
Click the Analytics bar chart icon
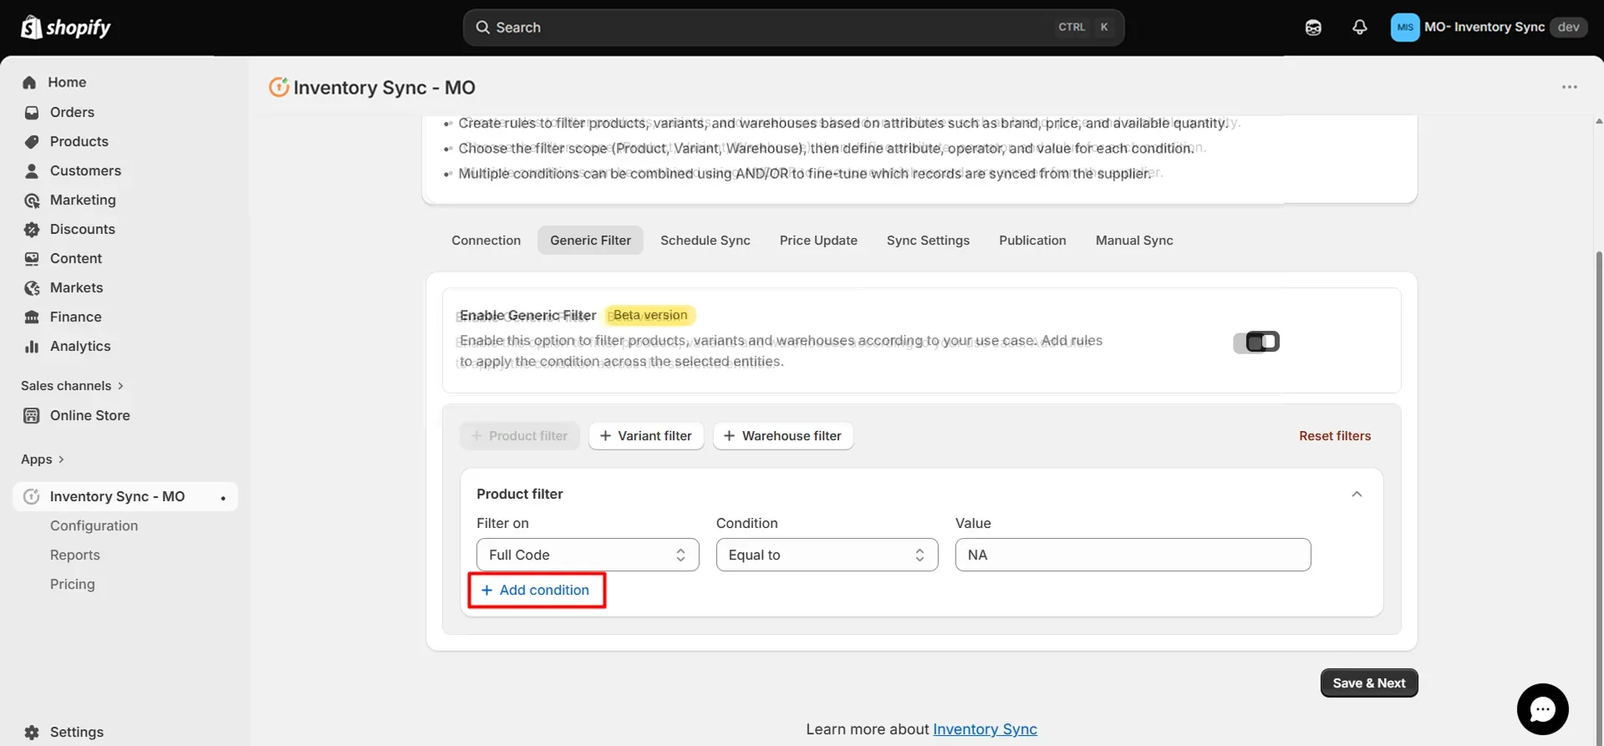click(32, 346)
